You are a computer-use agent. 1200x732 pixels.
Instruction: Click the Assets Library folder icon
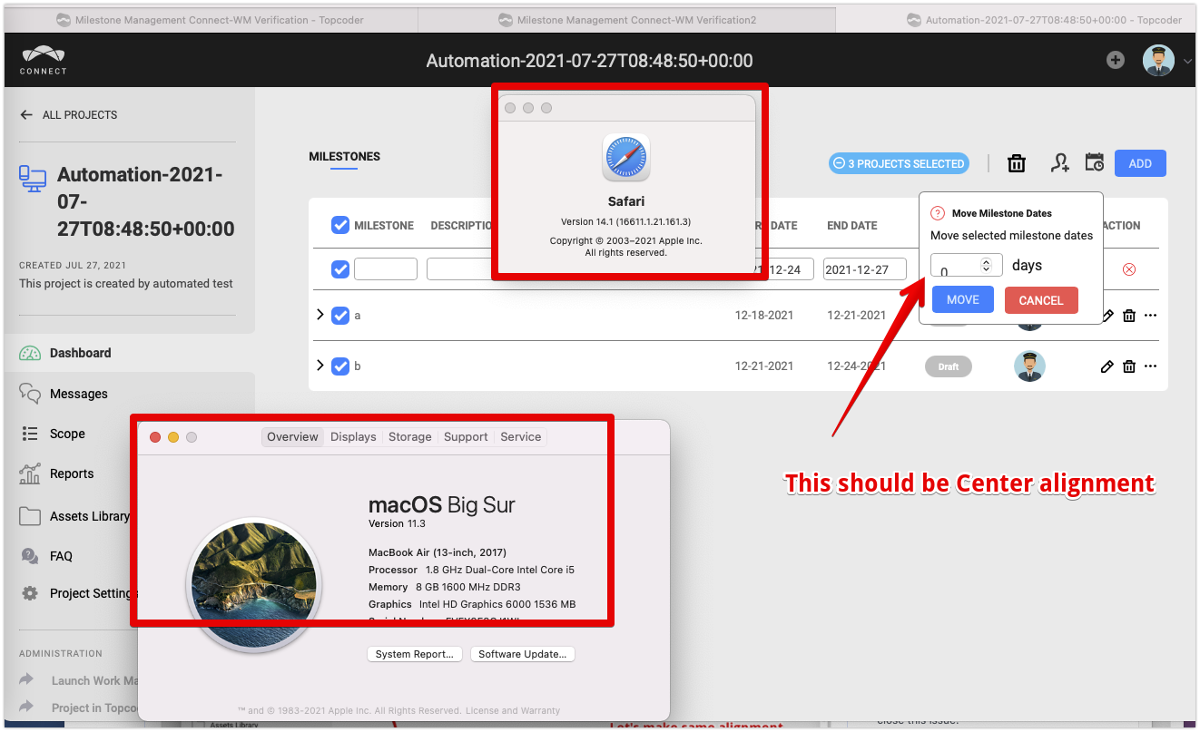pos(30,516)
